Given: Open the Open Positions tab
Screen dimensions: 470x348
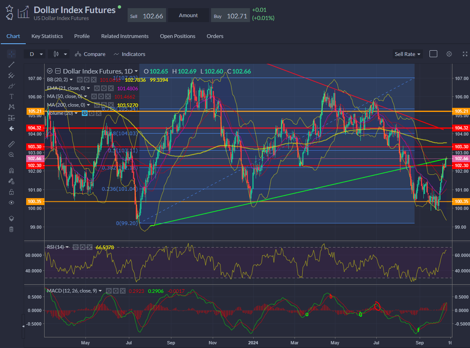Looking at the screenshot, I should [x=178, y=36].
